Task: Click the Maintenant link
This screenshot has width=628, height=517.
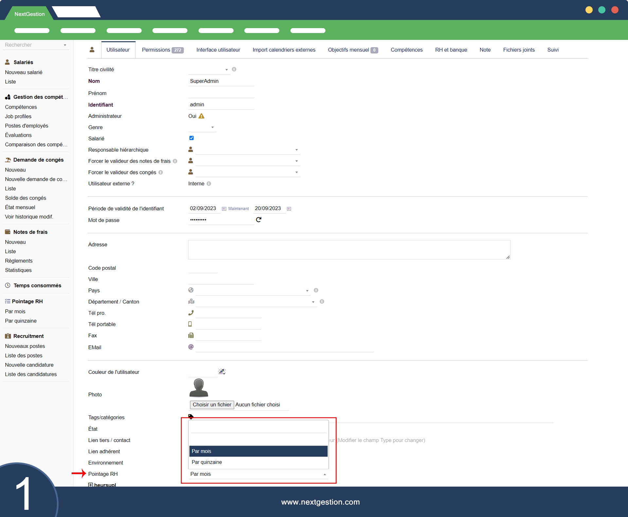Action: click(x=238, y=209)
